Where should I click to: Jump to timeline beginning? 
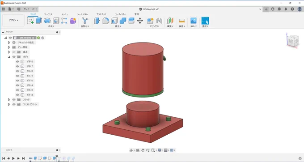(4, 158)
